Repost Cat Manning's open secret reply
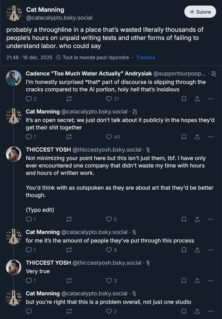This screenshot has height=319, width=222. tap(69, 137)
